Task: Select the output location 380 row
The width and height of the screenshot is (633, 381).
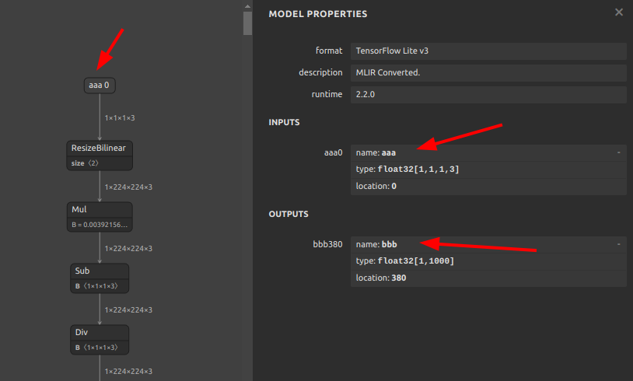Action: [488, 278]
